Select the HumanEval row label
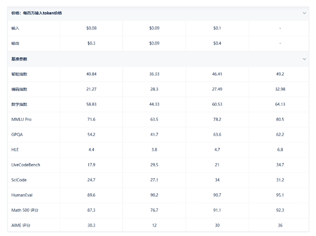 tap(22, 195)
